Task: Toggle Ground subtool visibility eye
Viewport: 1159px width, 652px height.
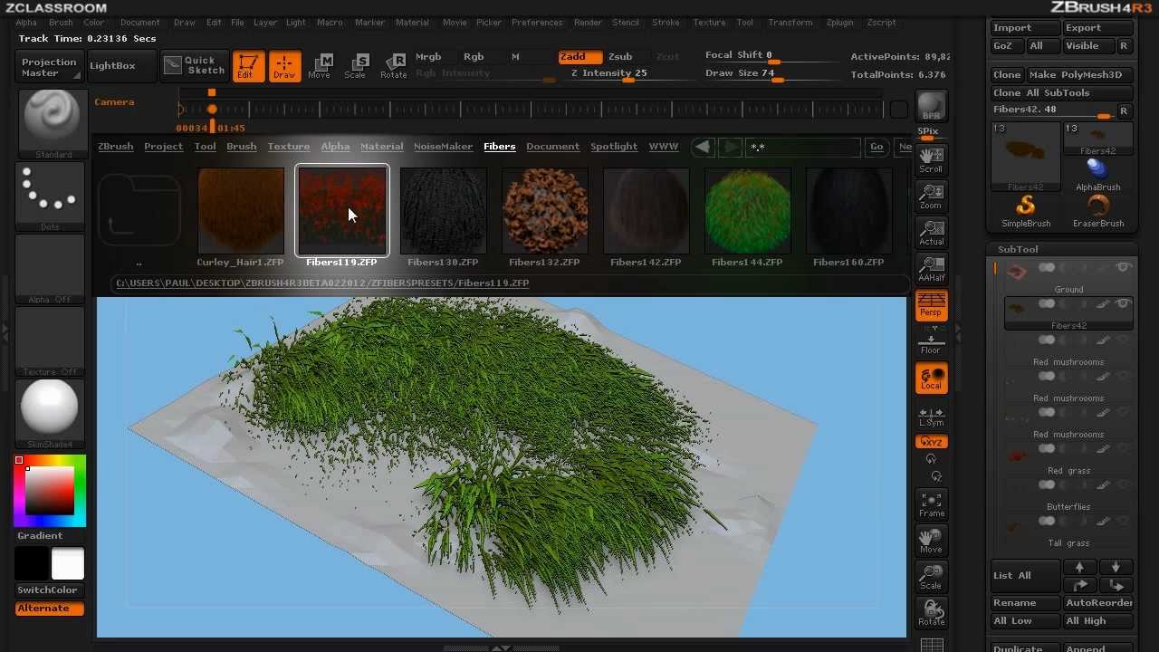Action: [1124, 268]
